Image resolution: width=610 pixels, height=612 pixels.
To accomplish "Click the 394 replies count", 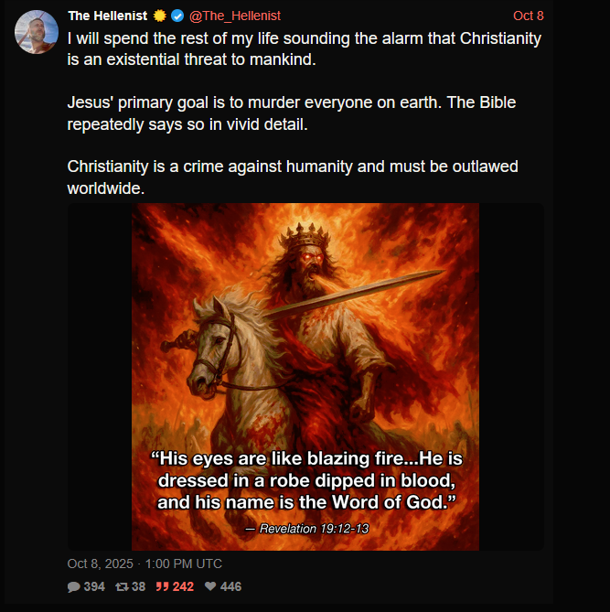I will coord(94,586).
